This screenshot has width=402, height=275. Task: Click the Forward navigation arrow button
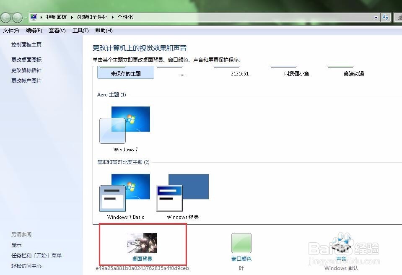point(17,18)
